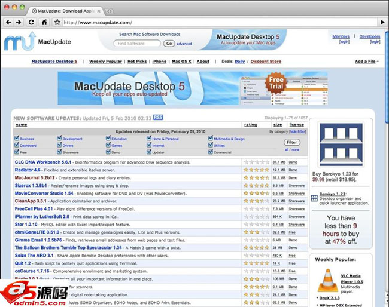The width and height of the screenshot is (389, 307).
Task: Click the Berokyo shelf app thumbnail
Action: point(341,145)
